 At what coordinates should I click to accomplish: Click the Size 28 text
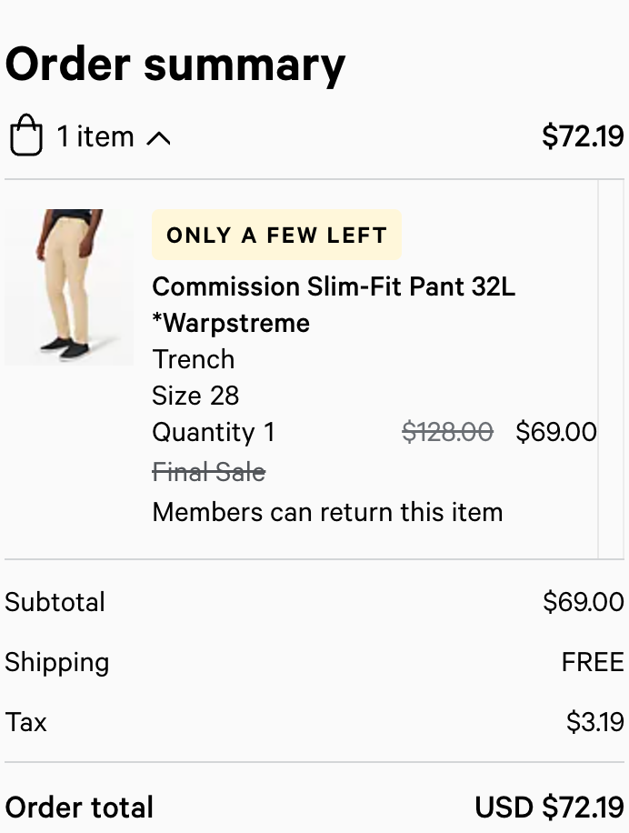tap(195, 396)
